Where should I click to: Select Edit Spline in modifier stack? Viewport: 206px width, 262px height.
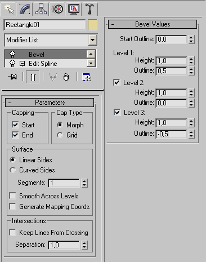pyautogui.click(x=43, y=64)
